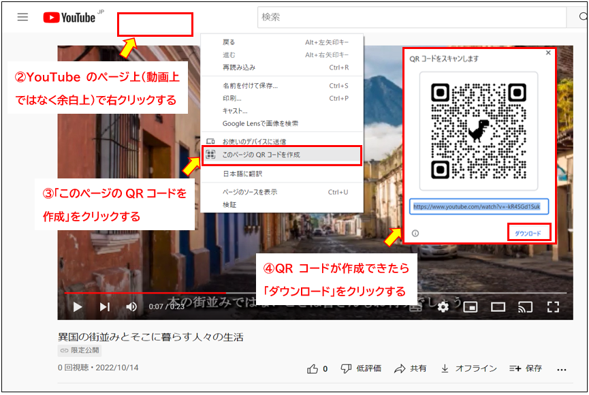Skip to the next video

pyautogui.click(x=104, y=306)
